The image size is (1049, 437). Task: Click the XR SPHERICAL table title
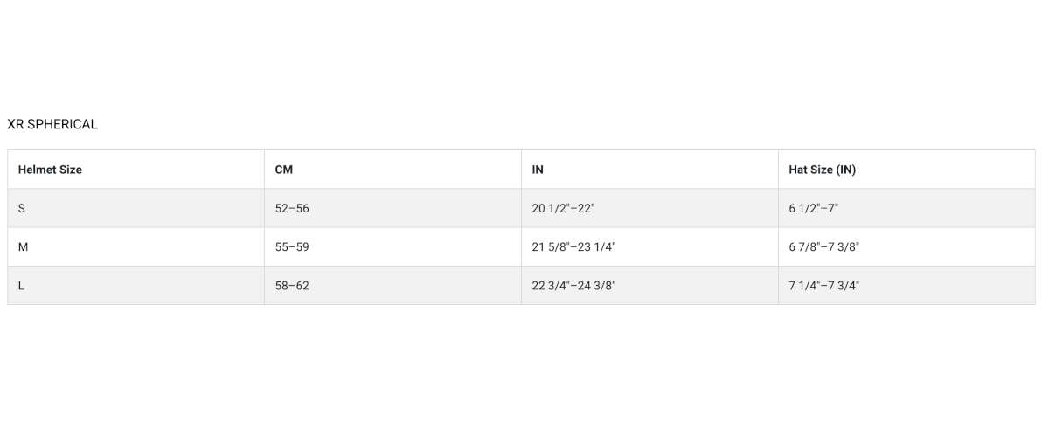tap(52, 124)
